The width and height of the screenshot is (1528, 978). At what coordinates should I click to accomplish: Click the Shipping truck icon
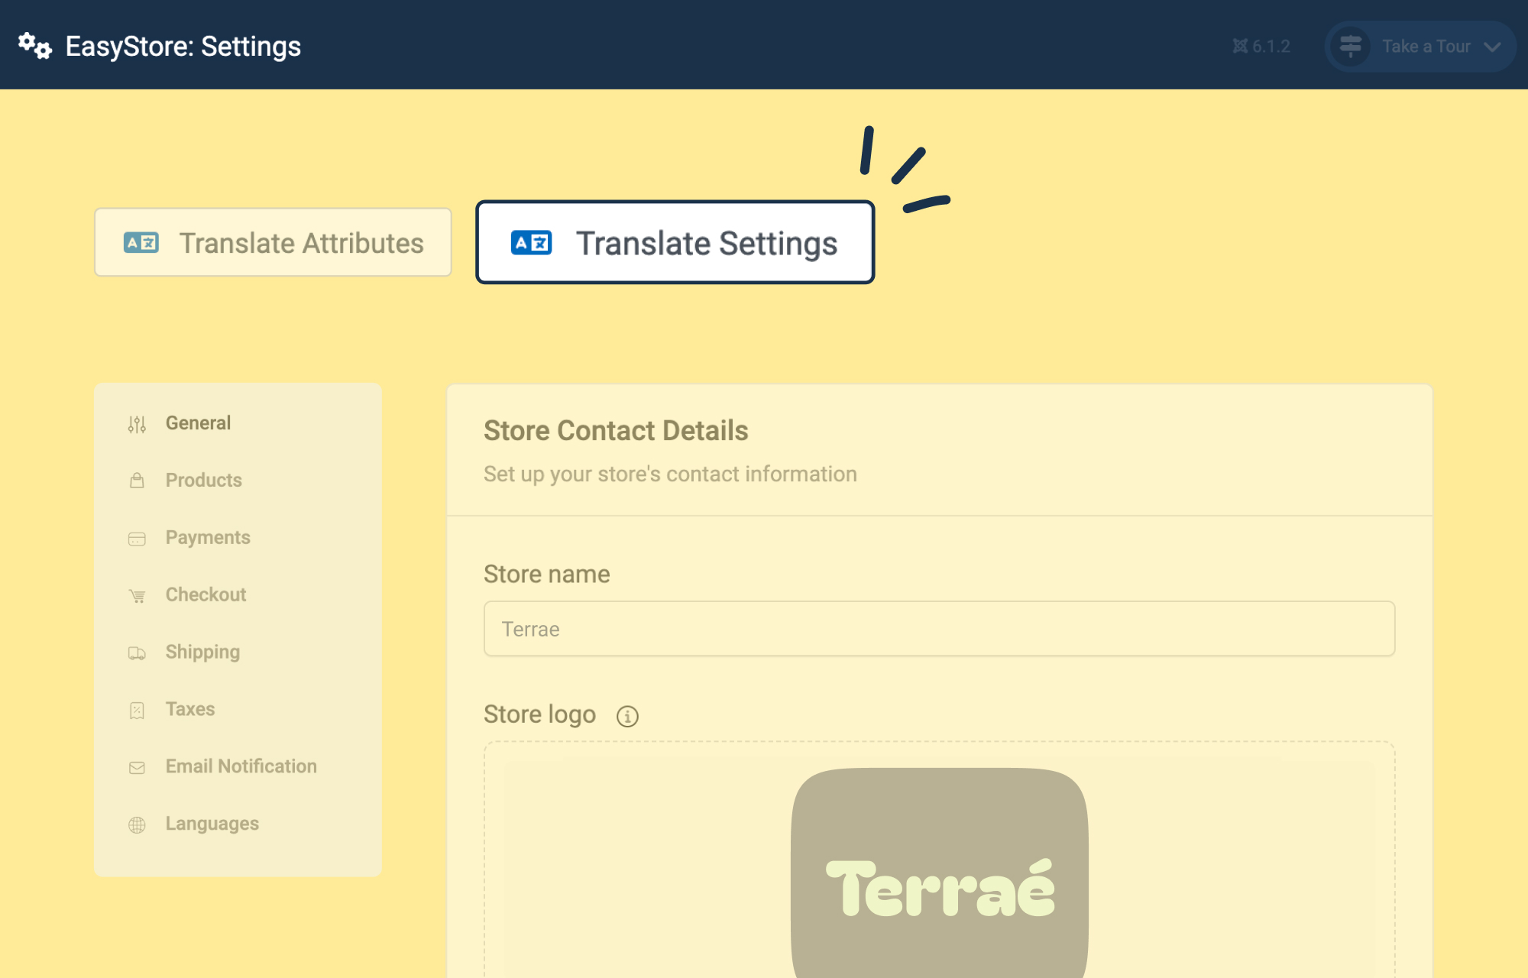pos(137,653)
